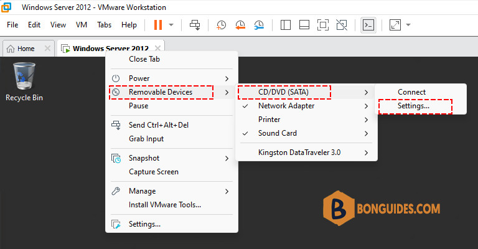Open the Kingston DataTraveler 3.0 submenu
Viewport: 478px width, 249px height.
pyautogui.click(x=306, y=153)
